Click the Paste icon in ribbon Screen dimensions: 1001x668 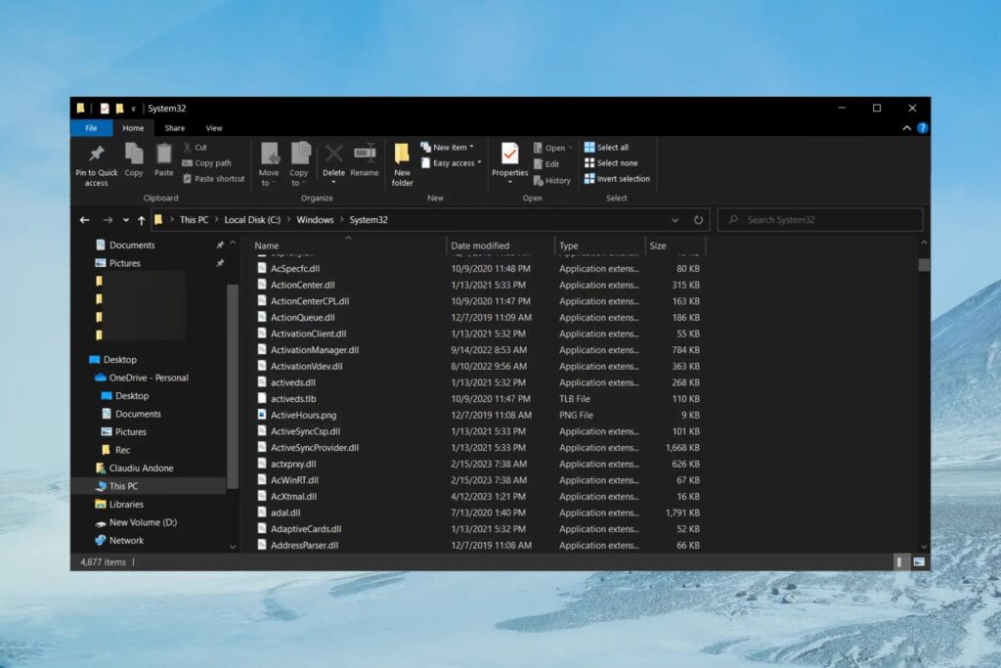(x=164, y=155)
